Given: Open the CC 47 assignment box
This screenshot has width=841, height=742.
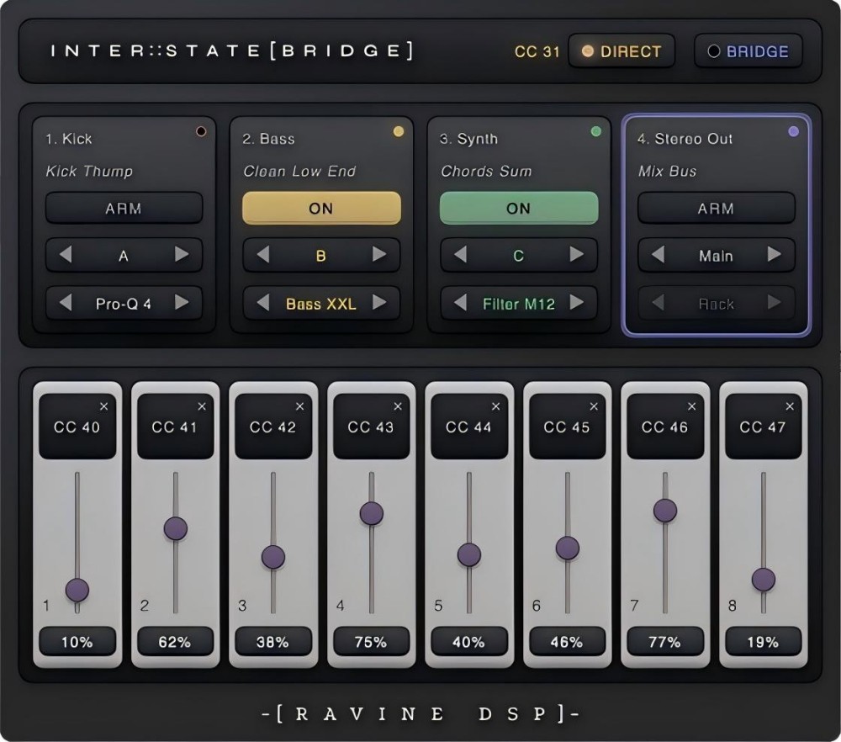Looking at the screenshot, I should coord(763,427).
